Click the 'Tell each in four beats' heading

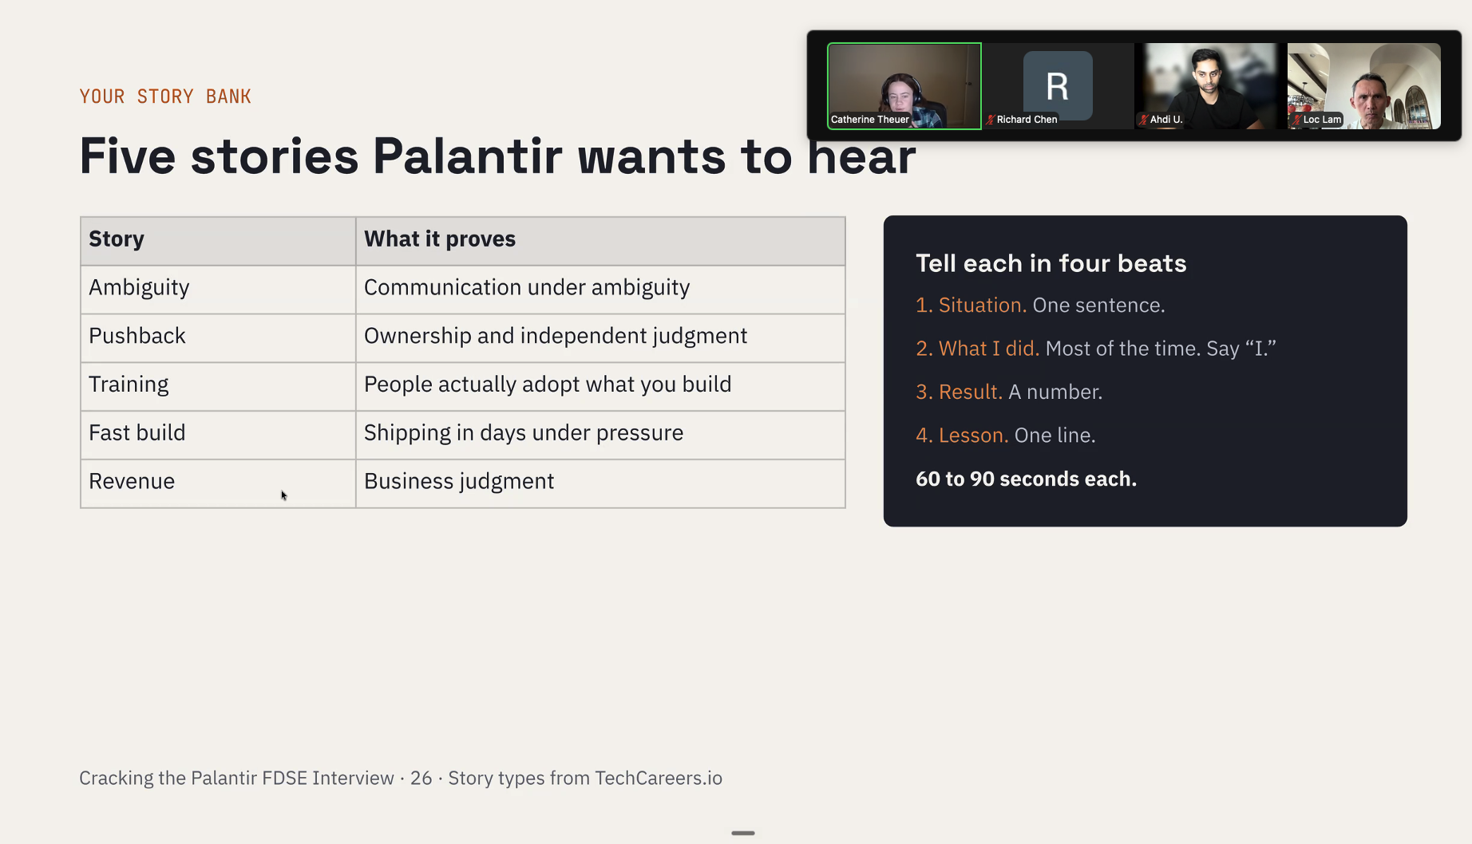pyautogui.click(x=1051, y=263)
